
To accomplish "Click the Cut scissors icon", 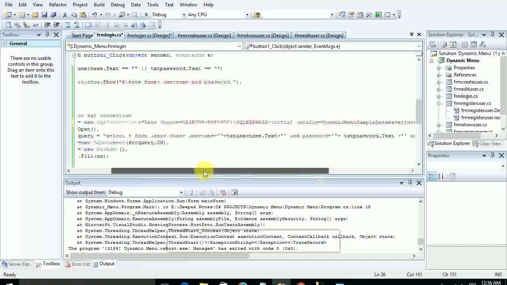I will point(65,15).
